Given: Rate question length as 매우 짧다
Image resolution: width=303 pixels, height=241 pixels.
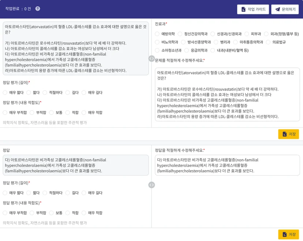Looking at the screenshot, I should coord(5,92).
